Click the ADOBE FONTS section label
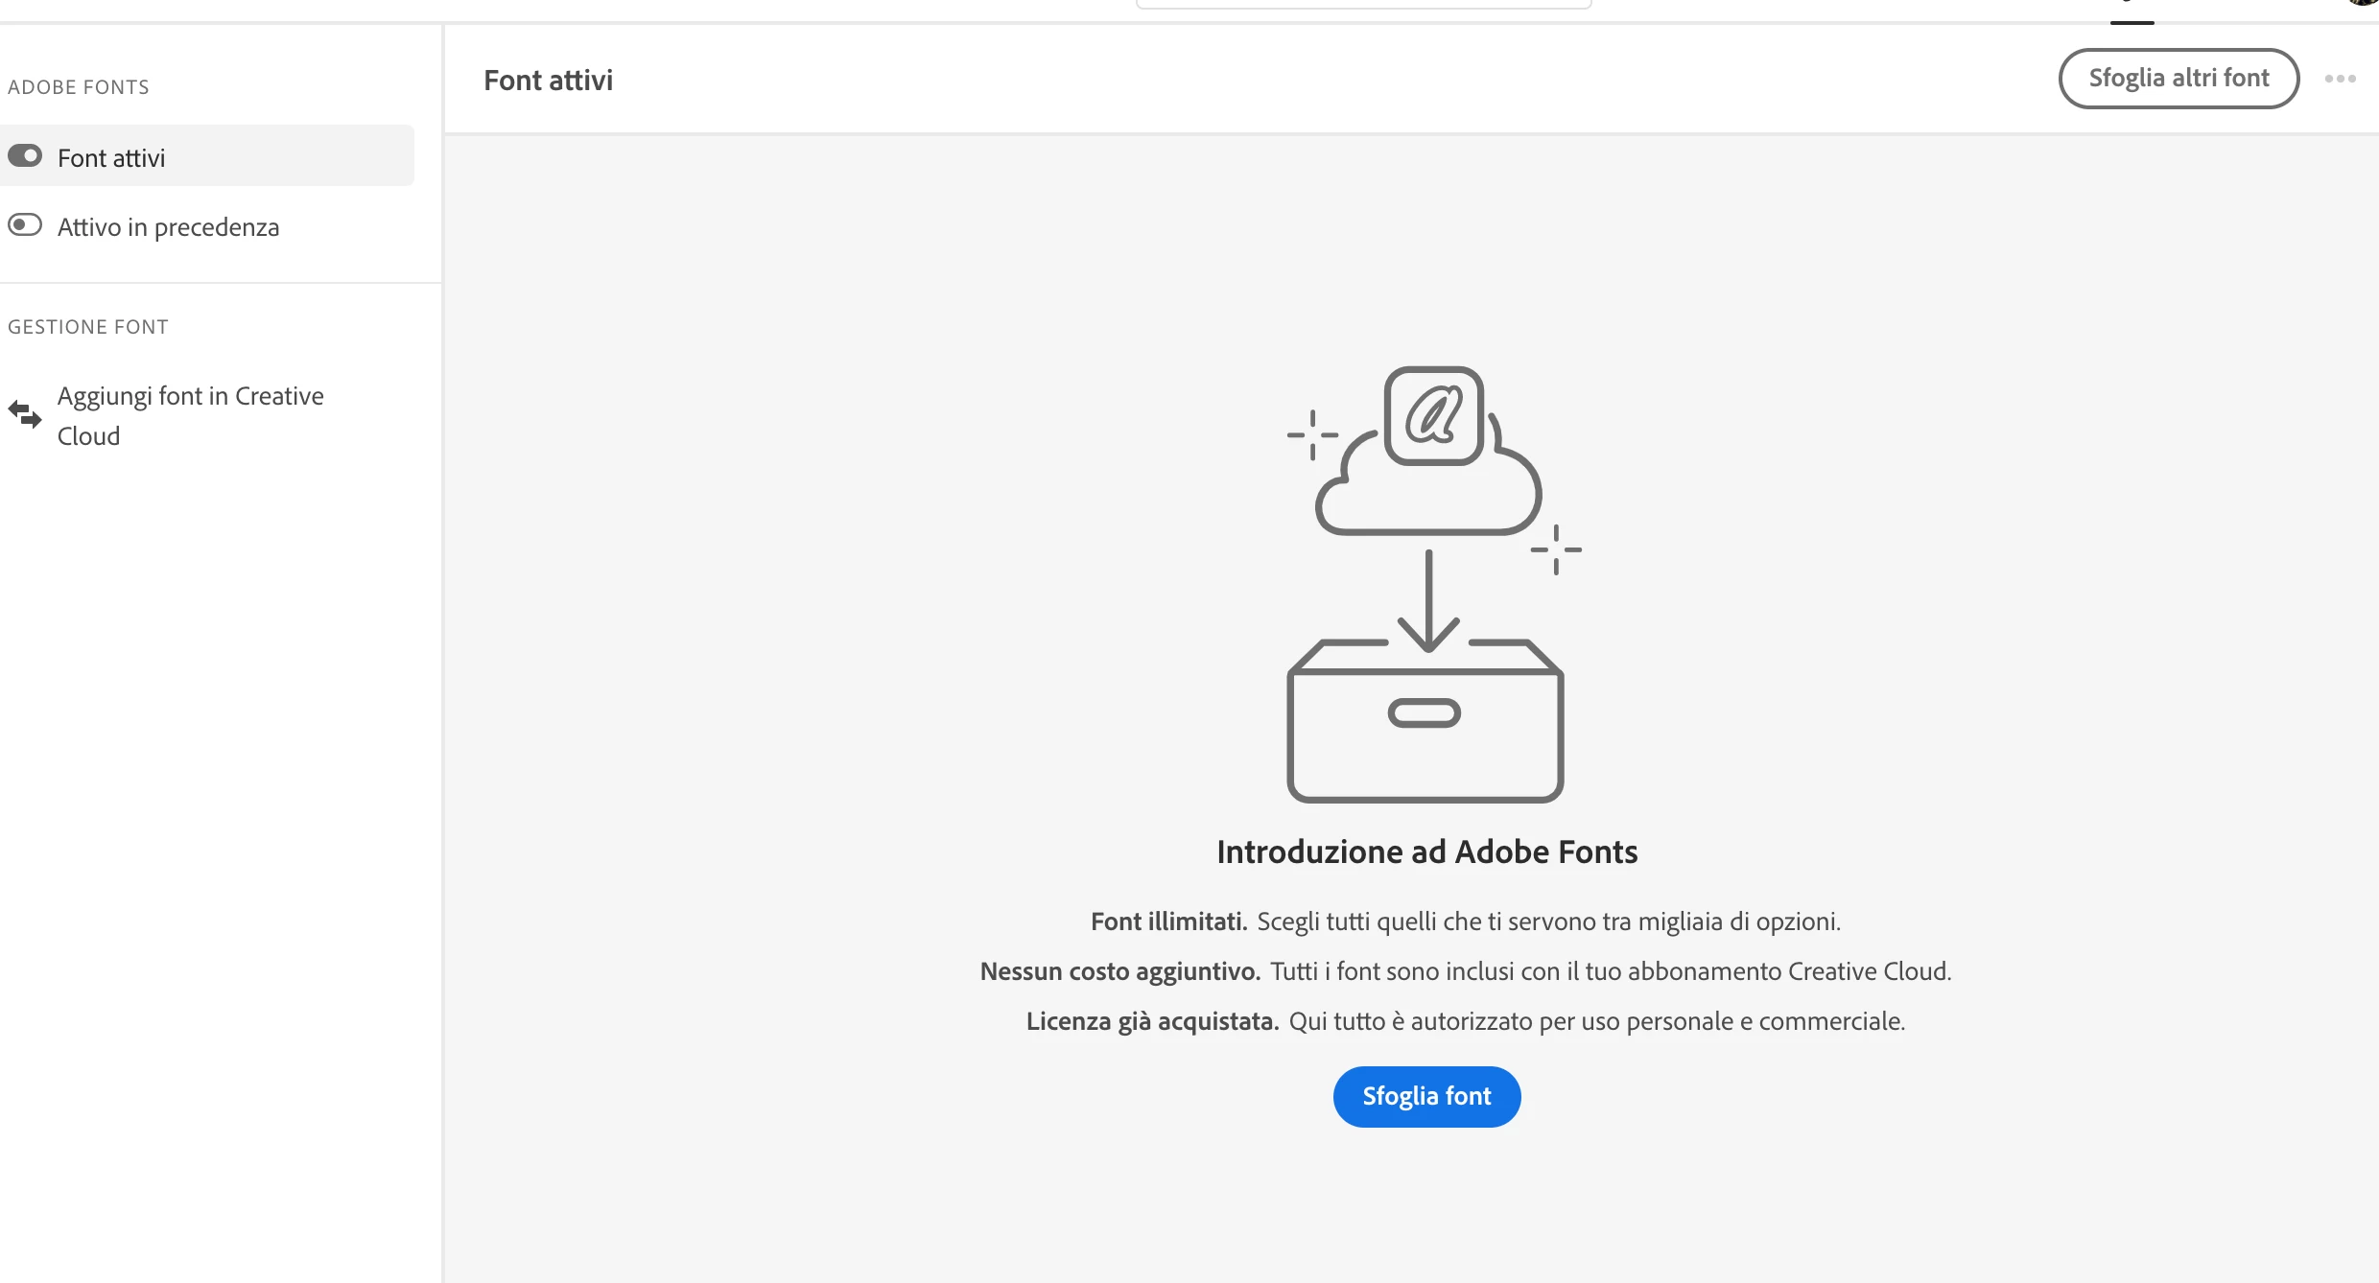Image resolution: width=2379 pixels, height=1283 pixels. (x=79, y=87)
